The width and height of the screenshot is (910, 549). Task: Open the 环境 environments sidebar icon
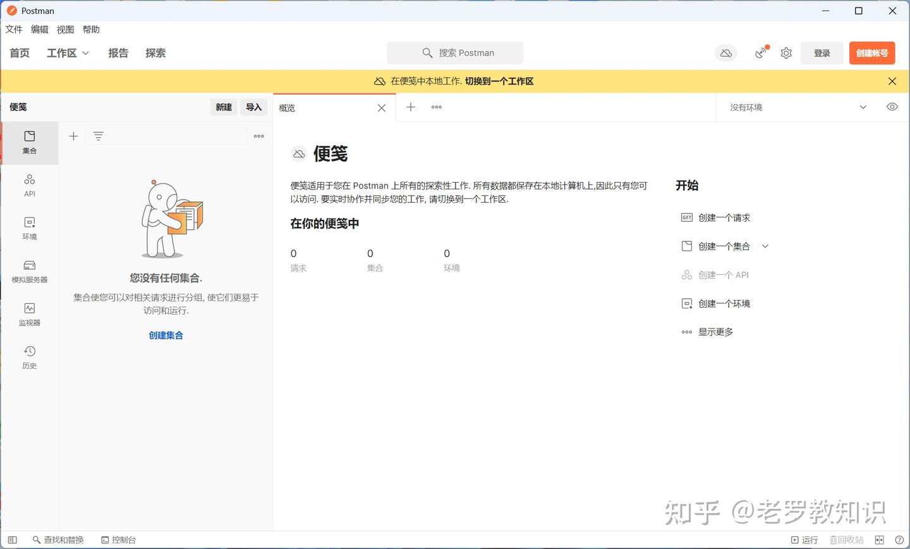(x=30, y=229)
